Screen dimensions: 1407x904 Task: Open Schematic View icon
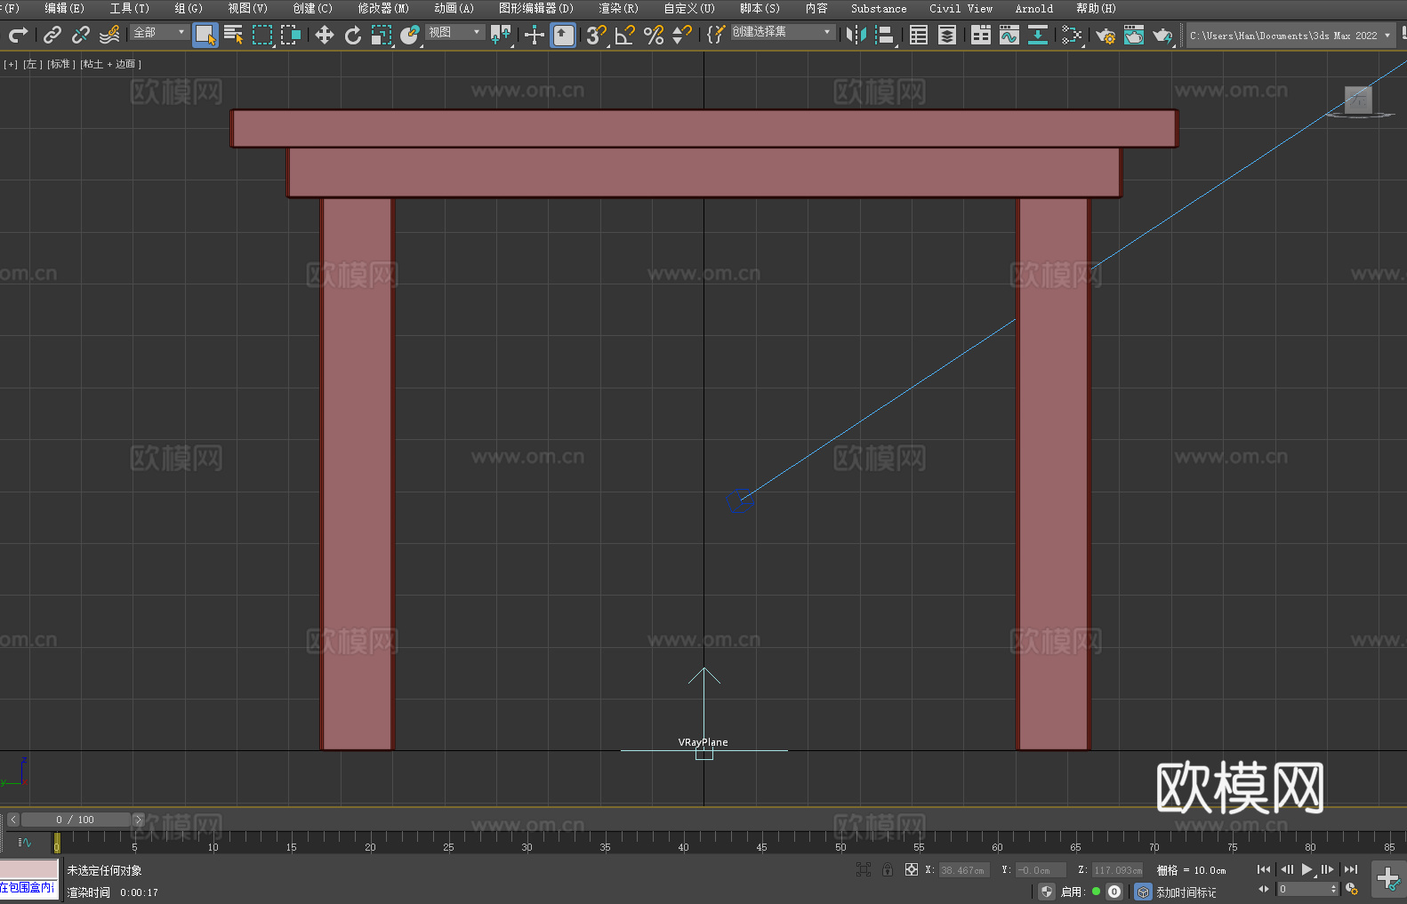pyautogui.click(x=1038, y=35)
